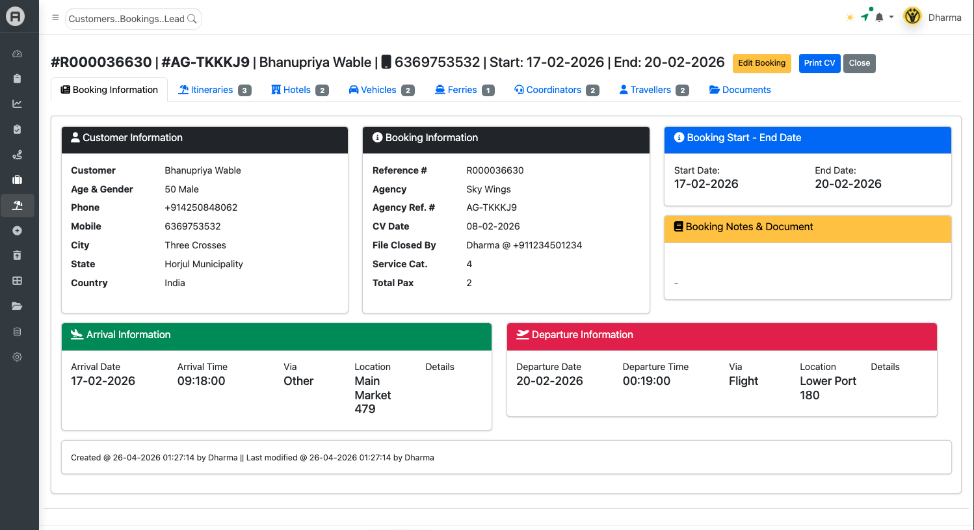Viewport: 974px width, 530px height.
Task: Click the Edit Booking button
Action: coord(762,63)
